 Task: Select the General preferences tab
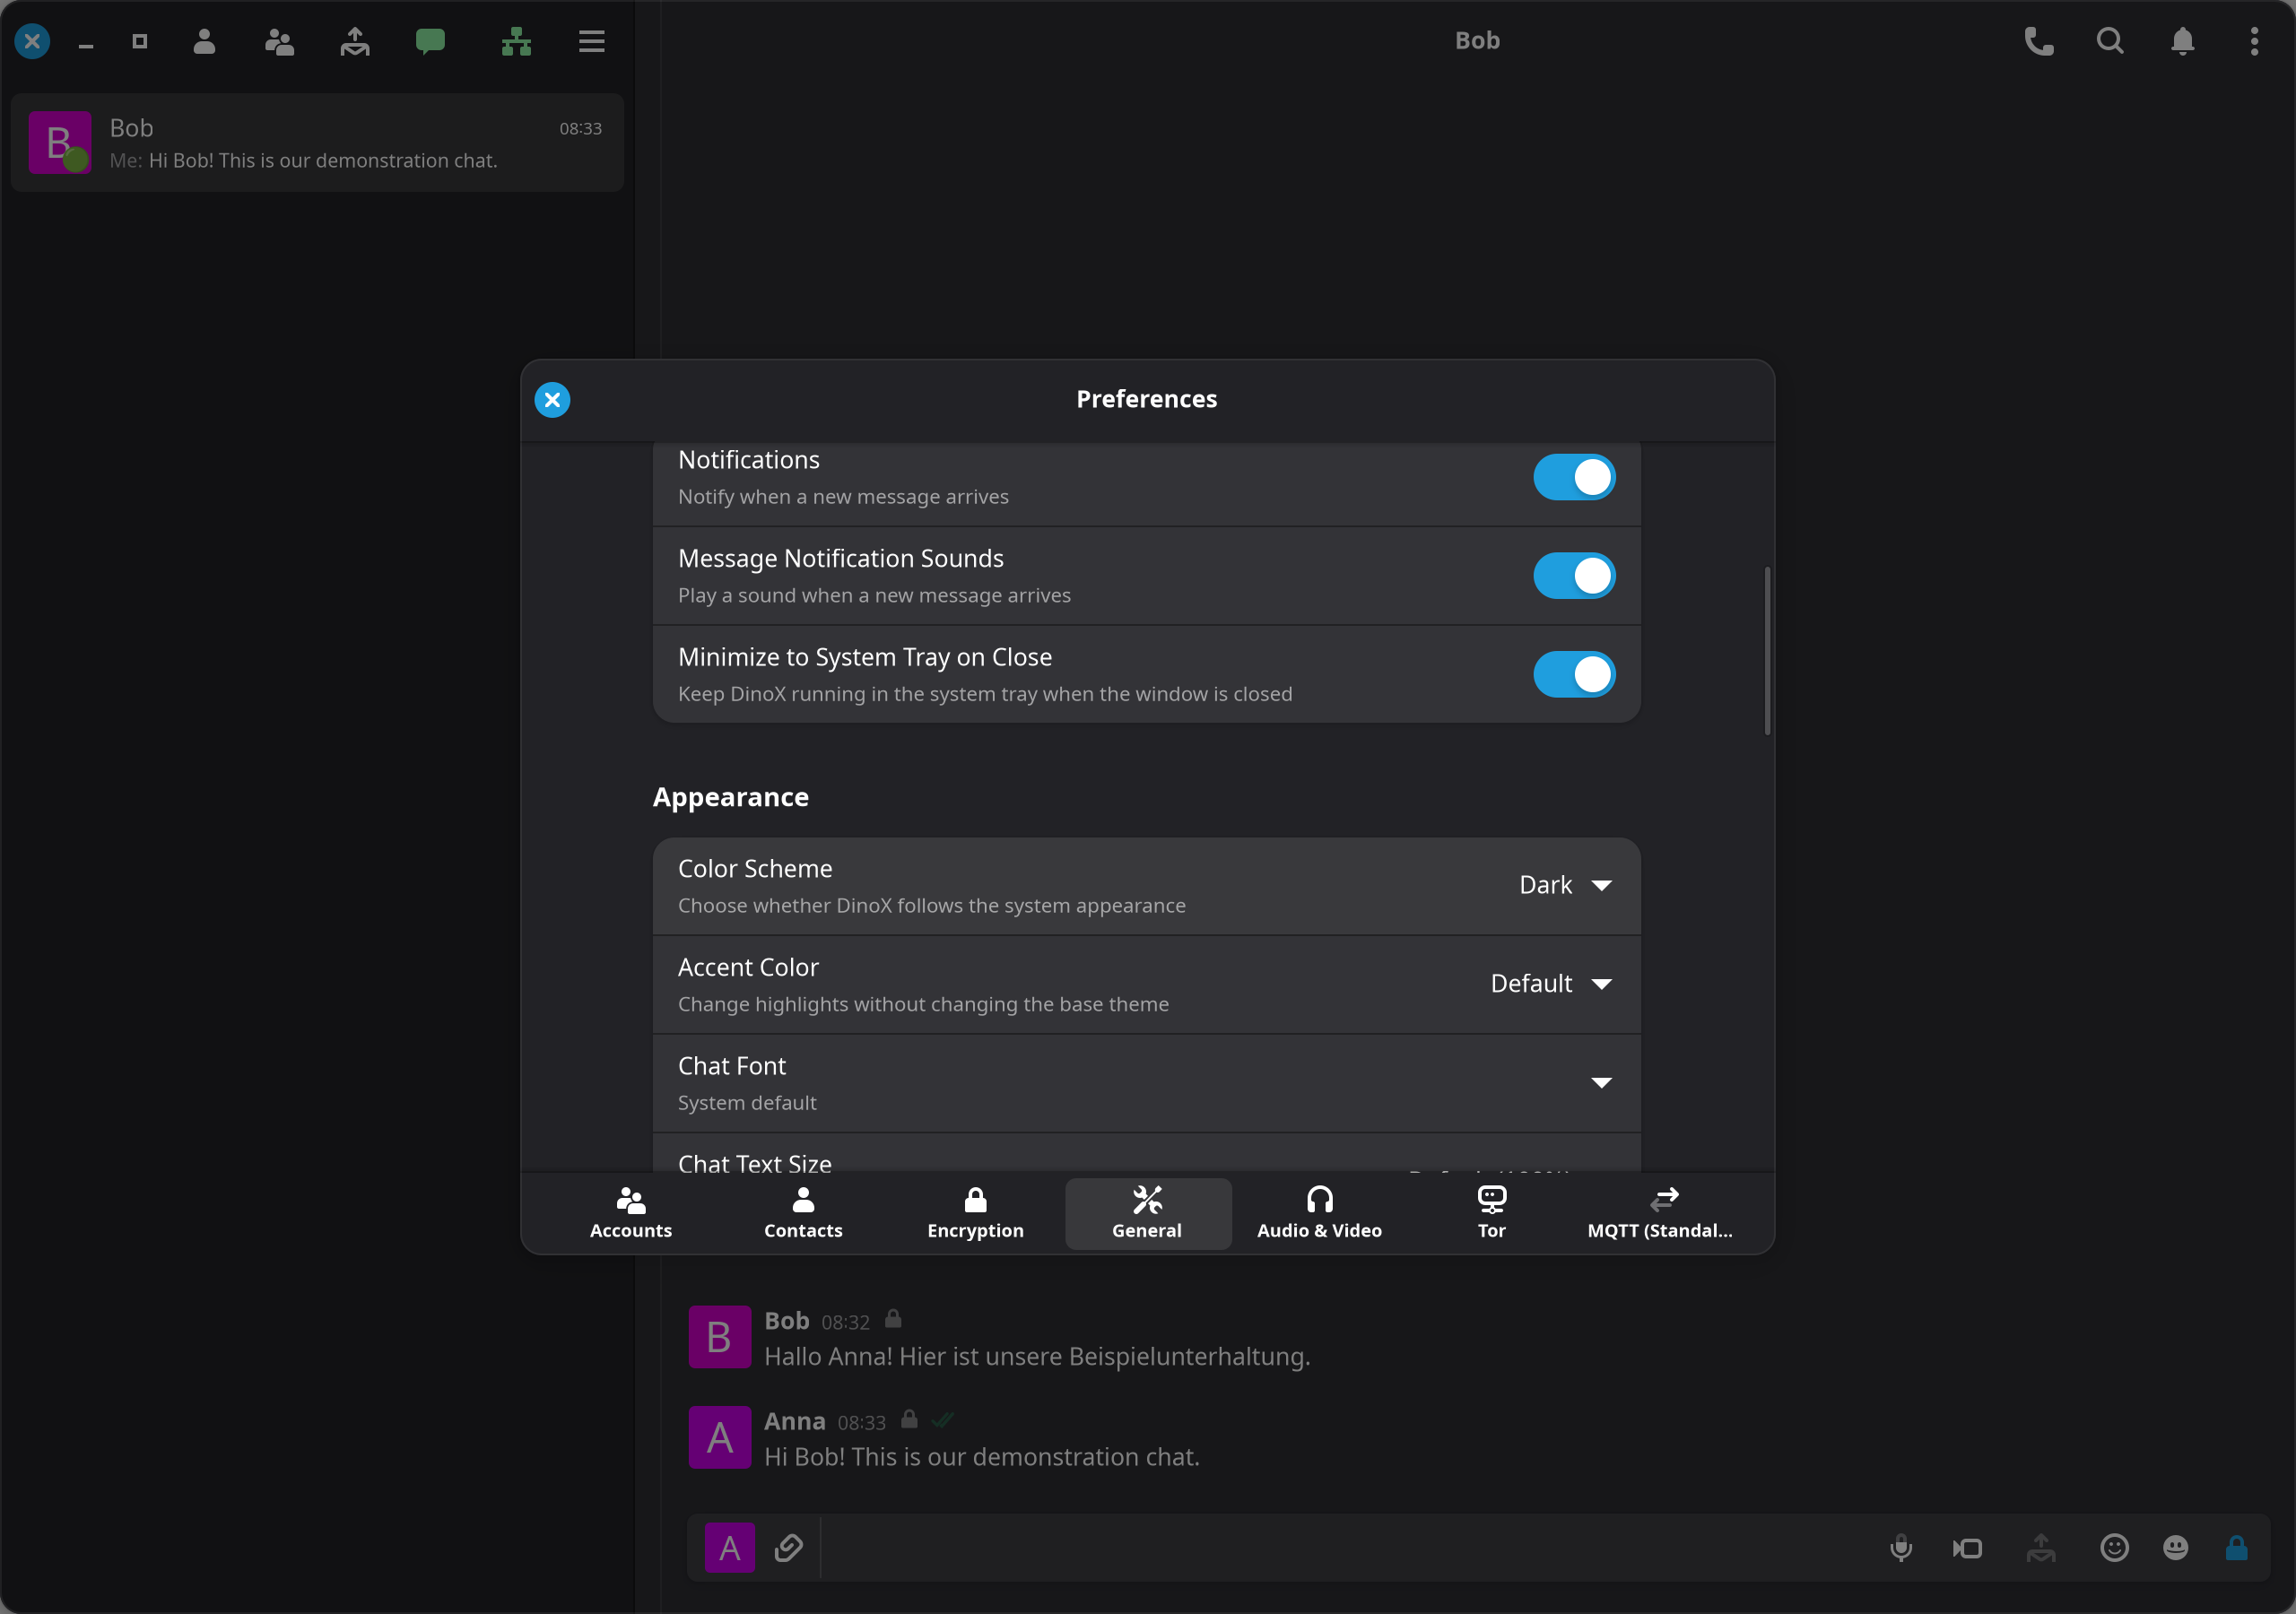pos(1148,1213)
